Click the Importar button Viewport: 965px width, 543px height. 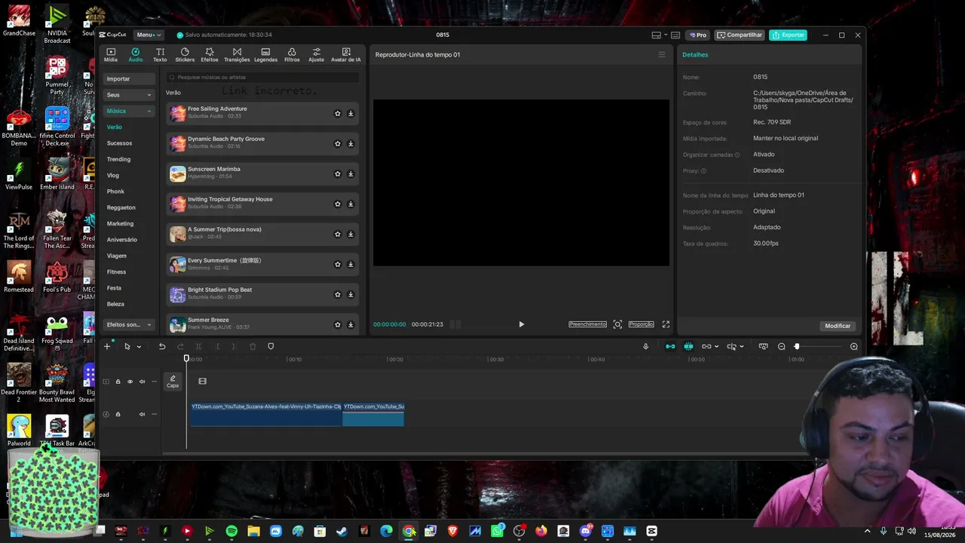(x=129, y=79)
